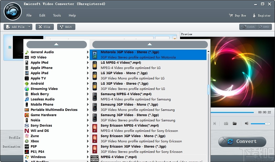Viewport: 275px width, 162px height.
Task: Click the mute speaker icon in preview
Action: (247, 123)
